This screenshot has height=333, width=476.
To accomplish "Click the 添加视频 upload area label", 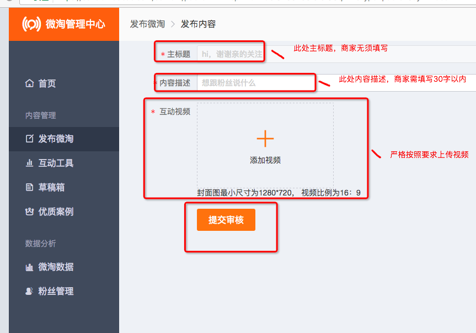I will pos(265,160).
